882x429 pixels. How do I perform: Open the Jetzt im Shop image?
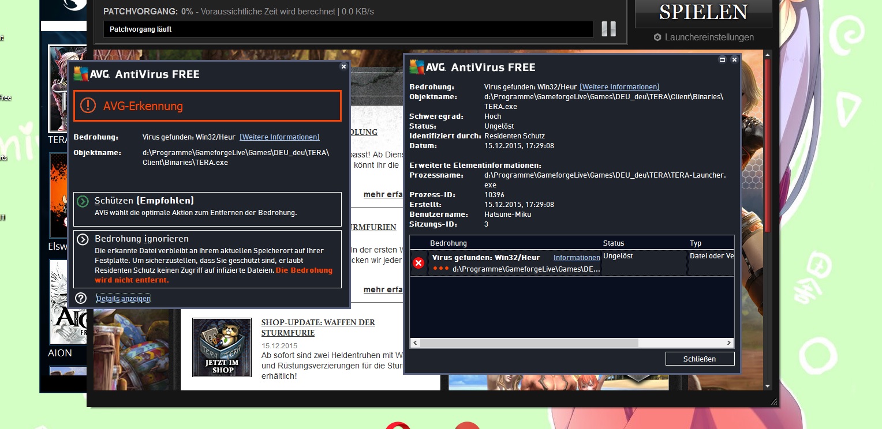(222, 347)
